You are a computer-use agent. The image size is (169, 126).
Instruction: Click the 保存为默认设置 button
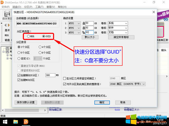pyautogui.click(x=26, y=102)
